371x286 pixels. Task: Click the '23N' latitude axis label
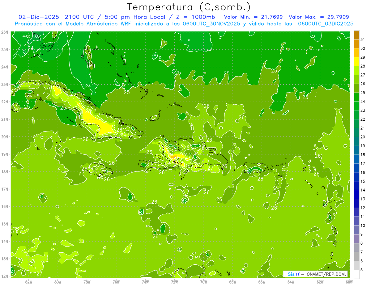click(4, 84)
